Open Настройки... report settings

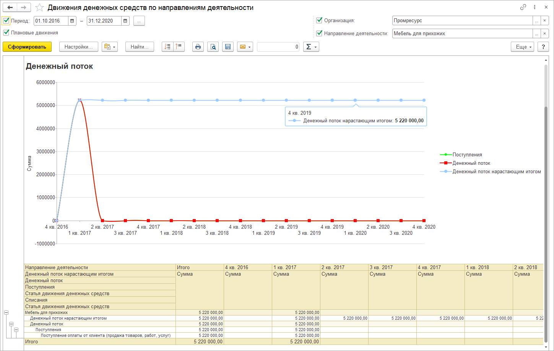78,47
